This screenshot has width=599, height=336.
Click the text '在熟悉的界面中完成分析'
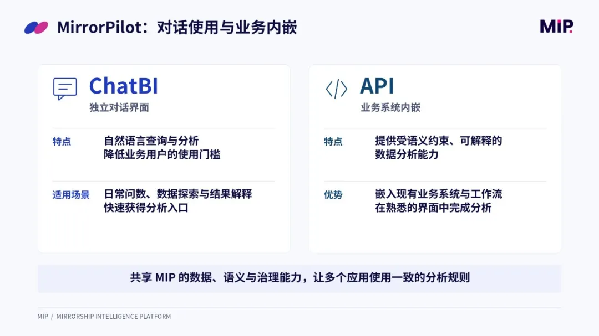pos(433,208)
